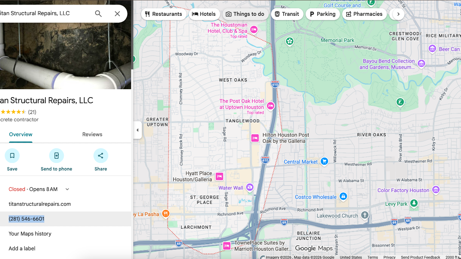Click the Levy Park tree pin
461x259 pixels.
(x=414, y=203)
